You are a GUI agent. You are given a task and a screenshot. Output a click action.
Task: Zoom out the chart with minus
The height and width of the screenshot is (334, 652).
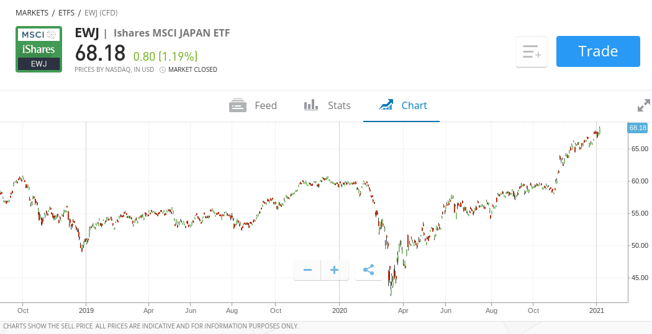click(307, 271)
